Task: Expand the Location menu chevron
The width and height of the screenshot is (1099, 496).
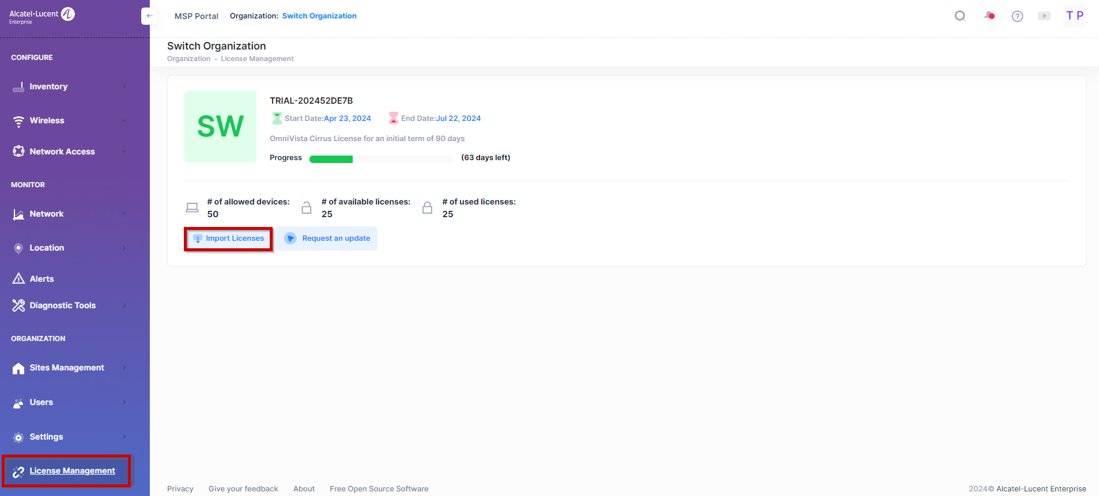Action: (124, 248)
